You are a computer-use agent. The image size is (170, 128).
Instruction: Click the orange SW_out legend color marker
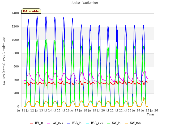[126, 123]
